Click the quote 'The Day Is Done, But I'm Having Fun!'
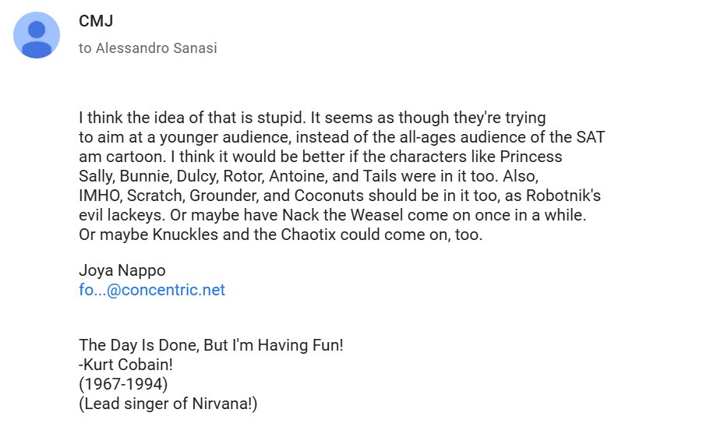Viewport: 710px width, 434px height. pos(211,345)
